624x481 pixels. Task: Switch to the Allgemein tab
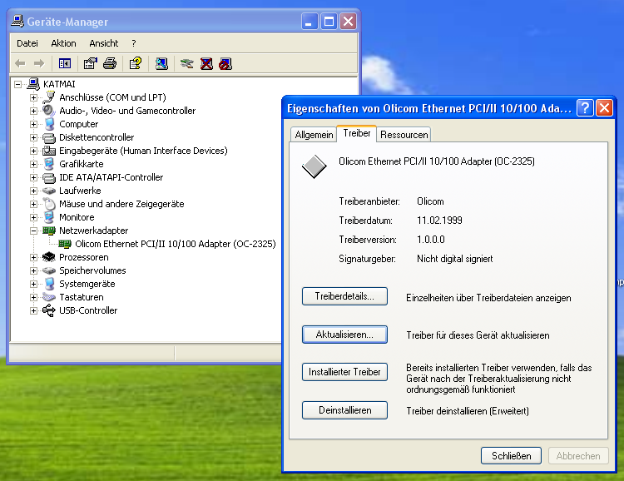click(x=314, y=135)
